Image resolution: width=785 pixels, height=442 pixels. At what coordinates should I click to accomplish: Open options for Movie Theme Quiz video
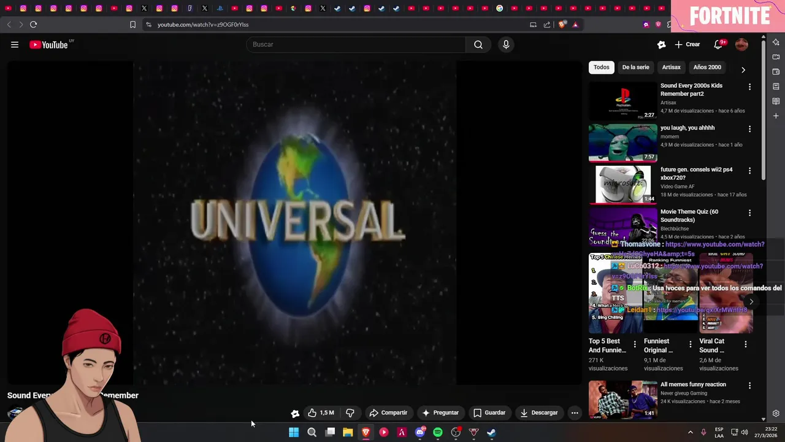(749, 213)
